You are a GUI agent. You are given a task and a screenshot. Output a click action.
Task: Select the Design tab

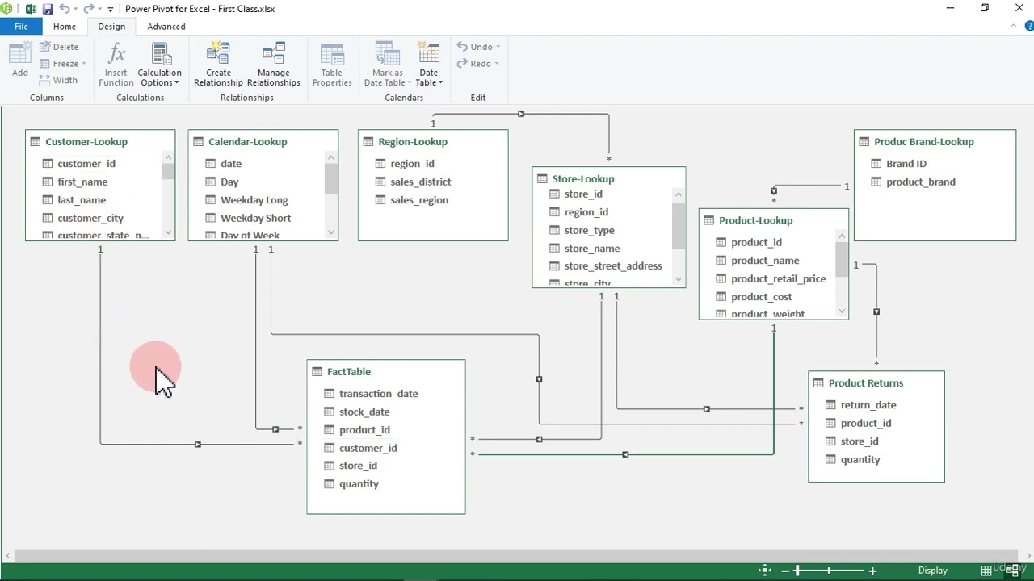pyautogui.click(x=111, y=27)
